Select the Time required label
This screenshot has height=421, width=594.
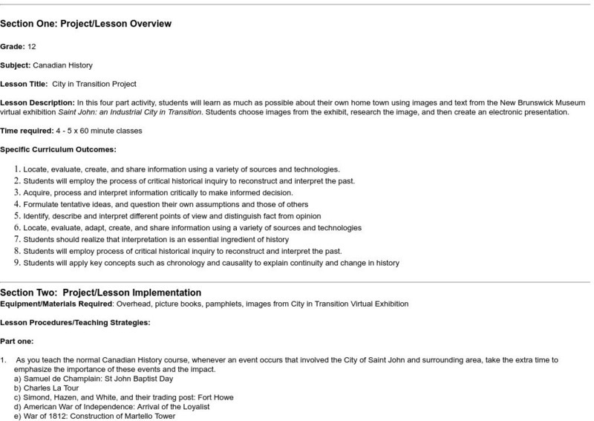click(26, 131)
